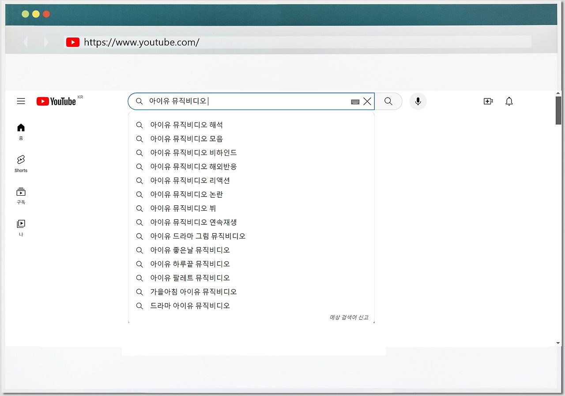Start voice search with microphone button
This screenshot has width=565, height=396.
tap(418, 101)
